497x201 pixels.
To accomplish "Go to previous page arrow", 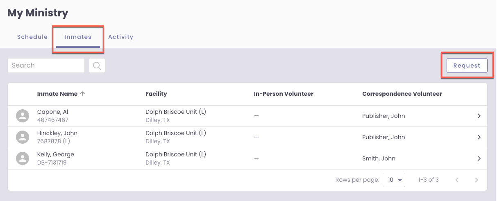I will tap(457, 180).
